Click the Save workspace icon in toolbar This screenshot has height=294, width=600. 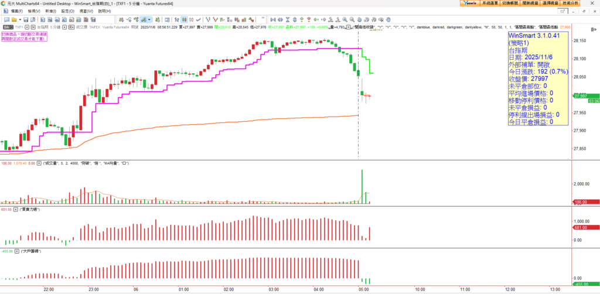click(x=26, y=19)
